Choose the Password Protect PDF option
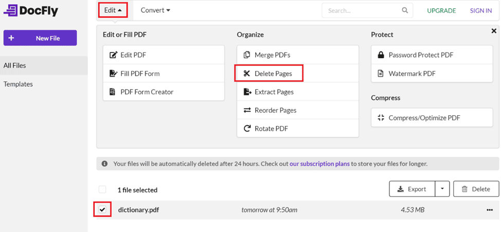 click(432, 55)
